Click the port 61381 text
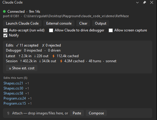The height and width of the screenshot is (120, 157). [11, 16]
